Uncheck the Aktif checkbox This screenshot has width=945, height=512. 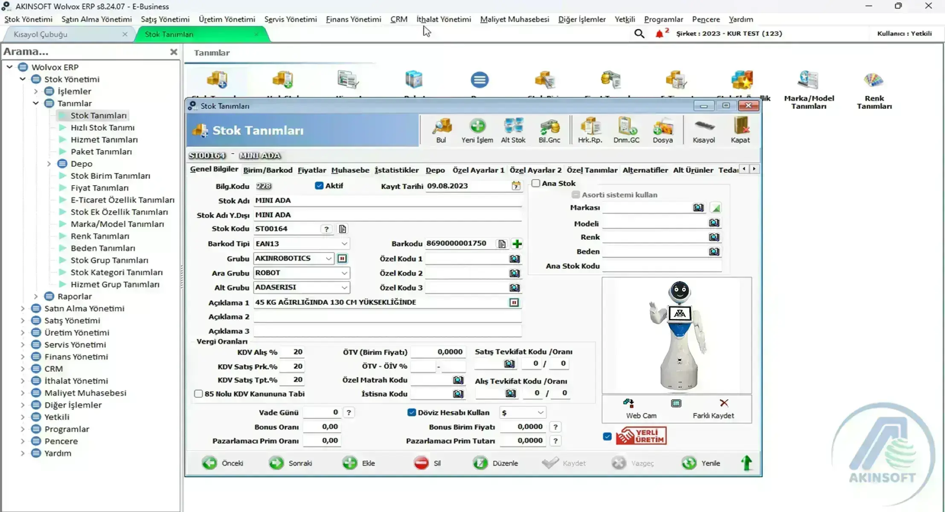click(x=319, y=186)
